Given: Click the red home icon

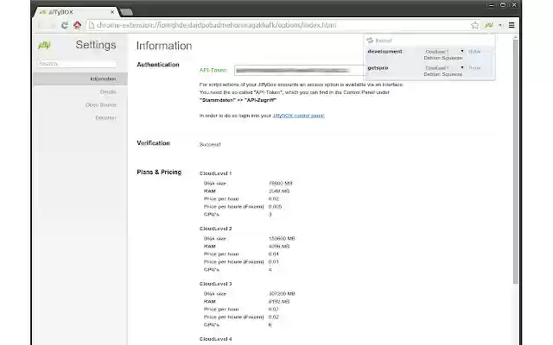Looking at the screenshot, I should [x=77, y=25].
